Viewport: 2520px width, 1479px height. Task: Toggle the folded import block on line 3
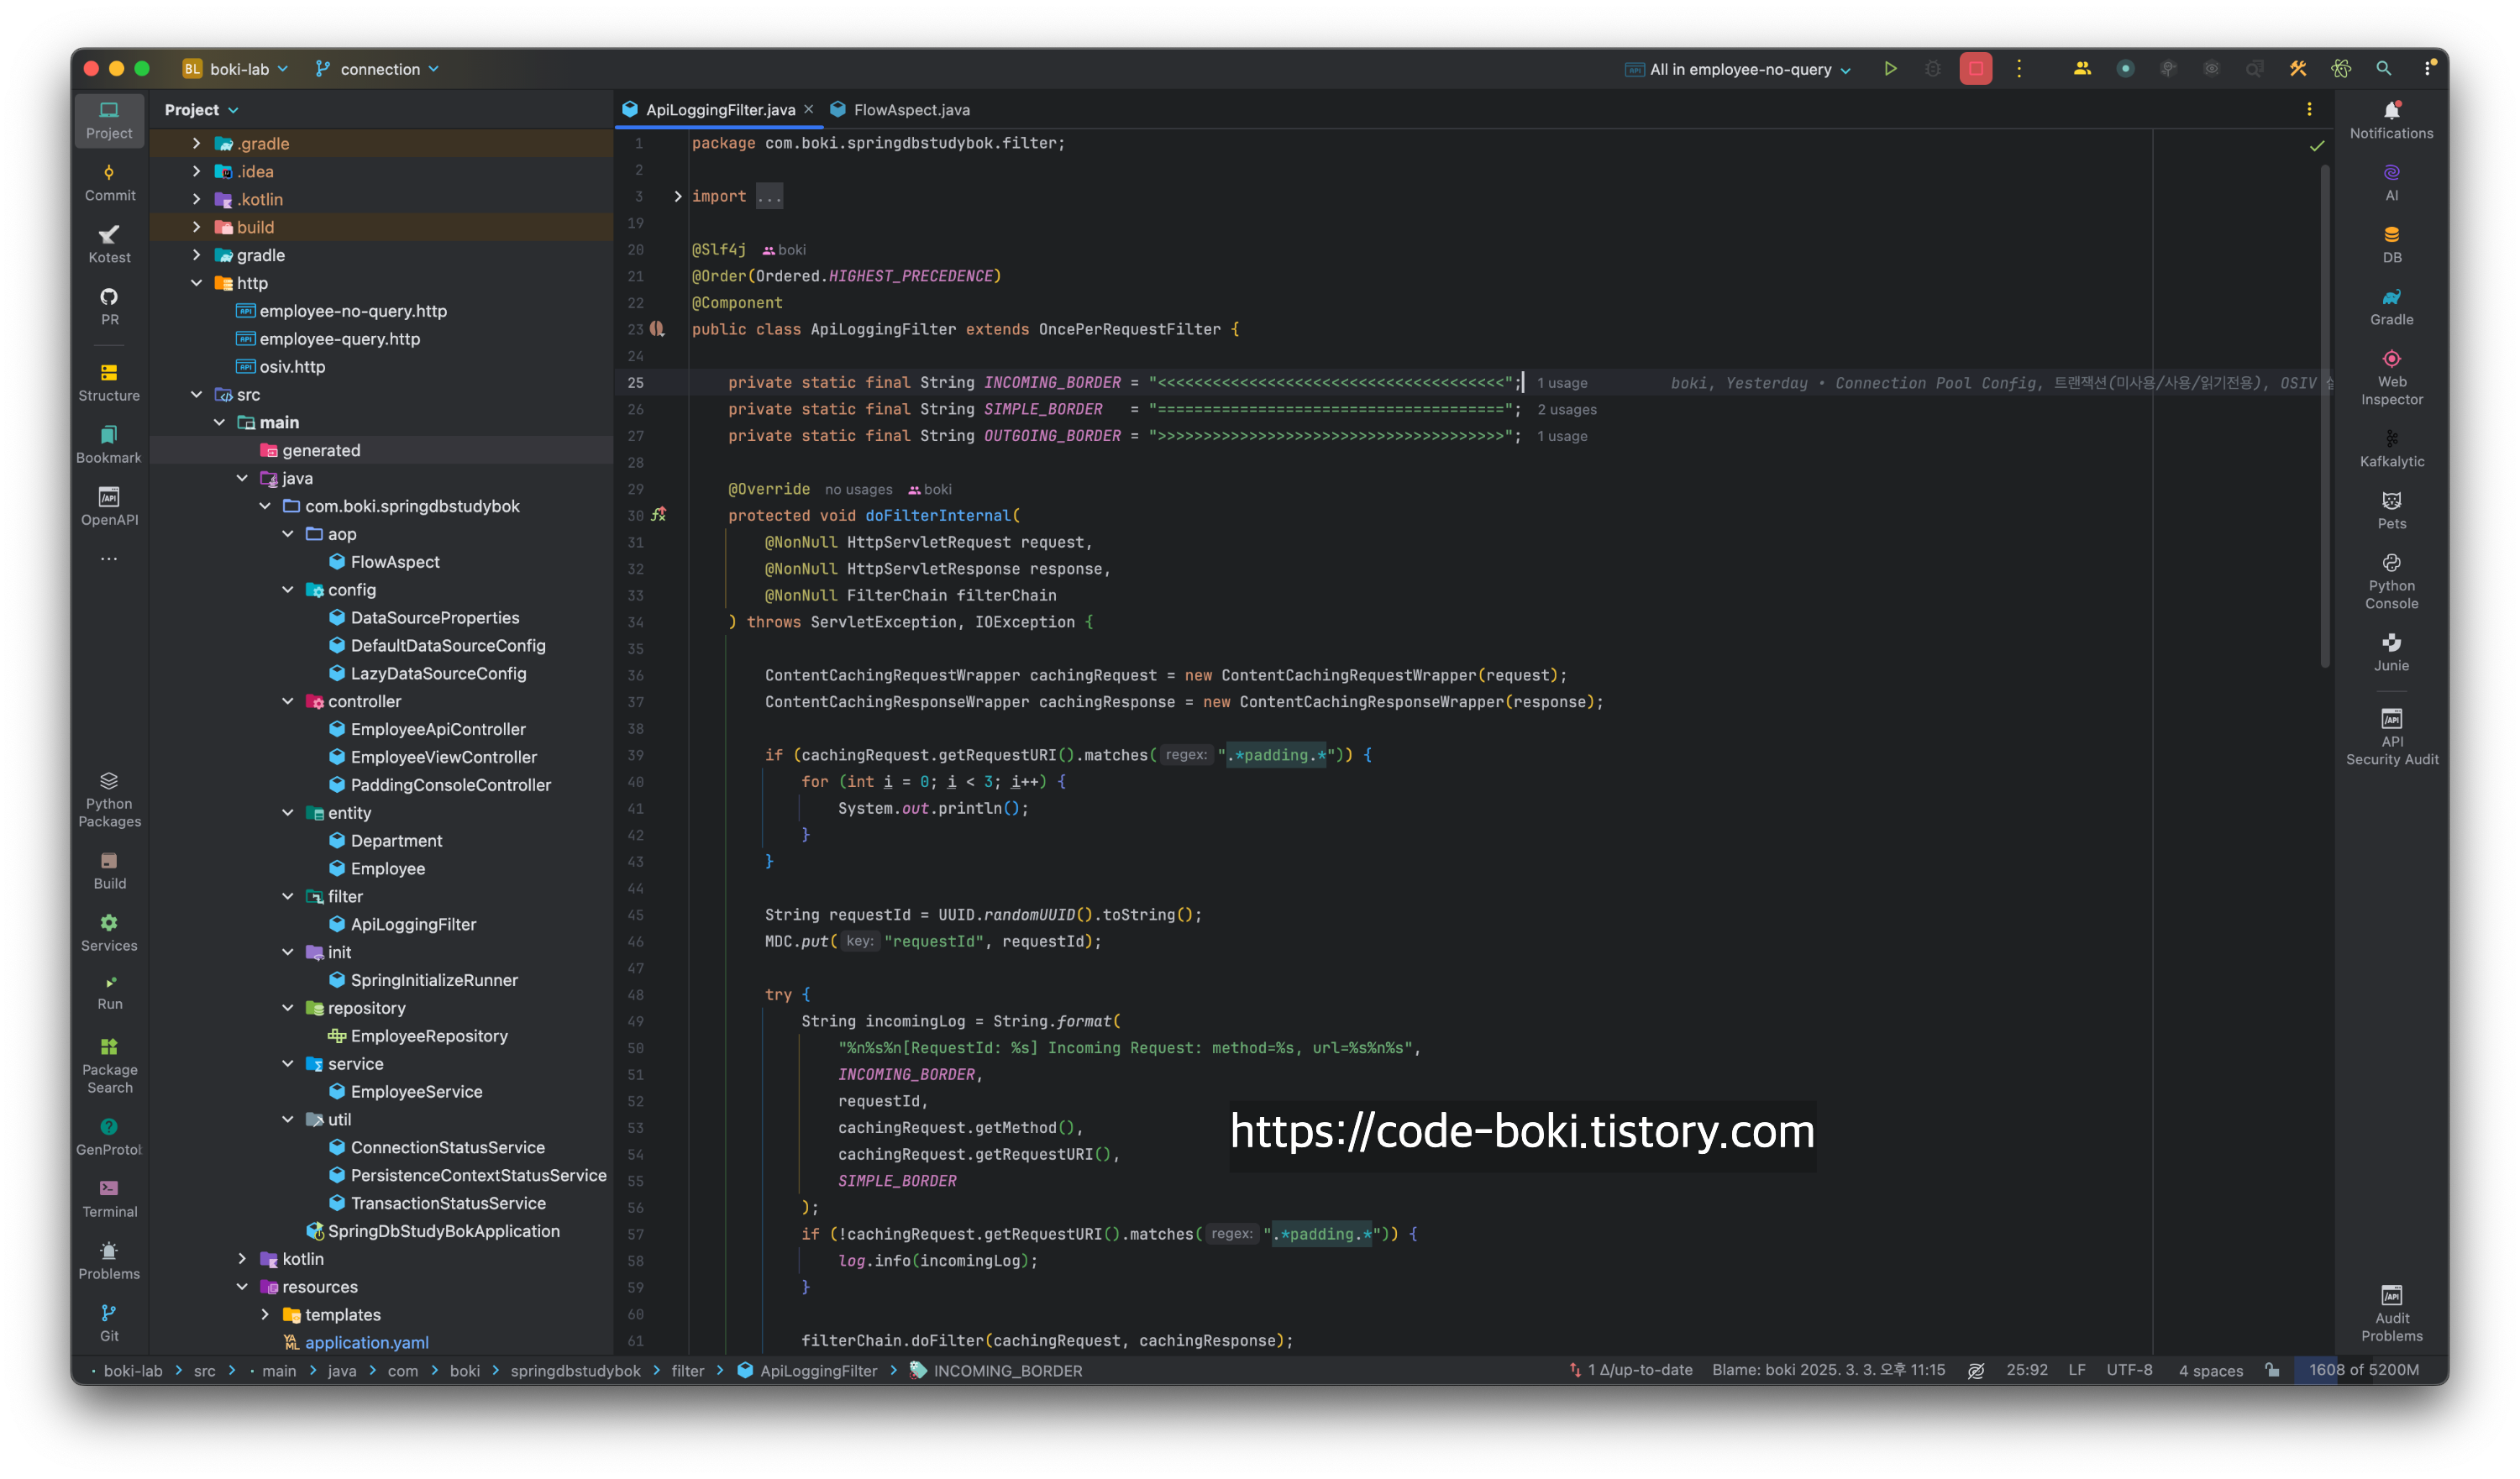678,196
